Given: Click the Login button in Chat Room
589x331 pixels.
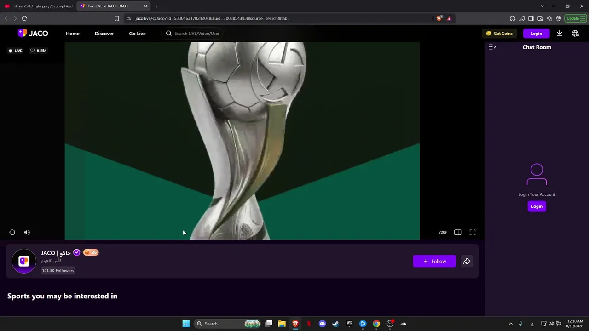Looking at the screenshot, I should (x=537, y=206).
